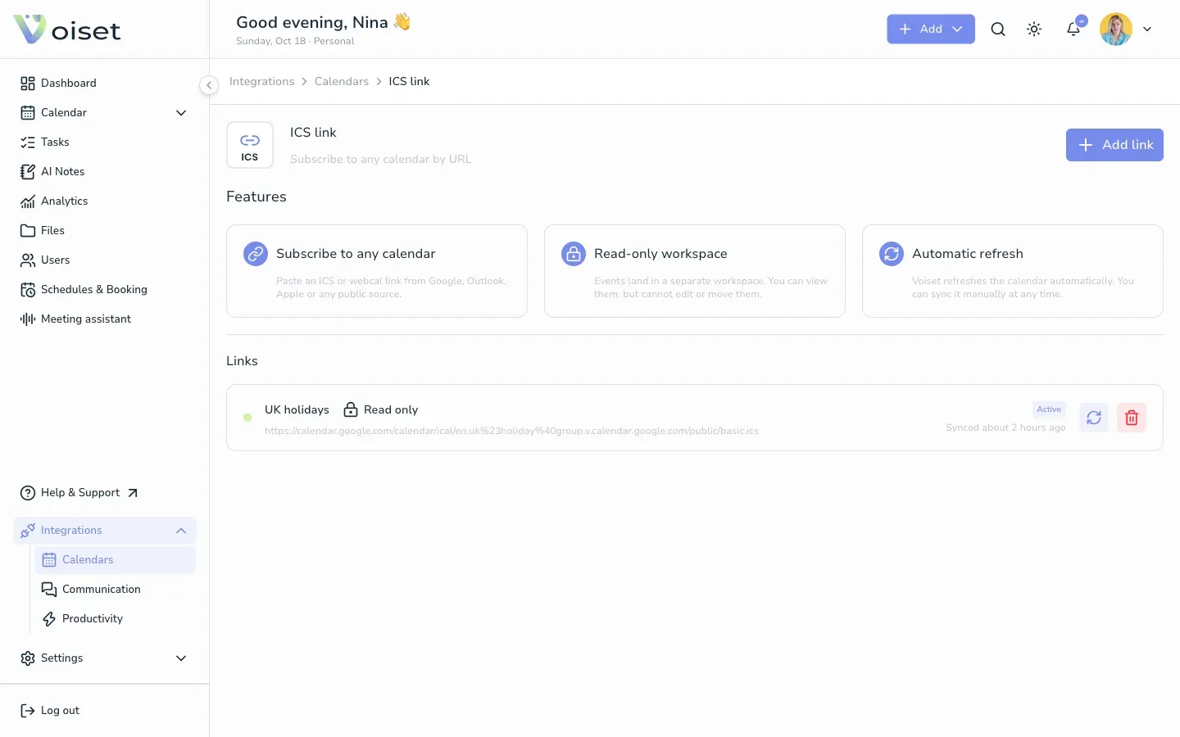Open Analytics page

[x=104, y=201]
